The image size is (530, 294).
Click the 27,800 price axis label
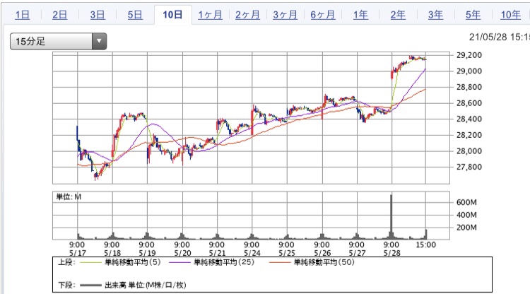[x=469, y=167]
